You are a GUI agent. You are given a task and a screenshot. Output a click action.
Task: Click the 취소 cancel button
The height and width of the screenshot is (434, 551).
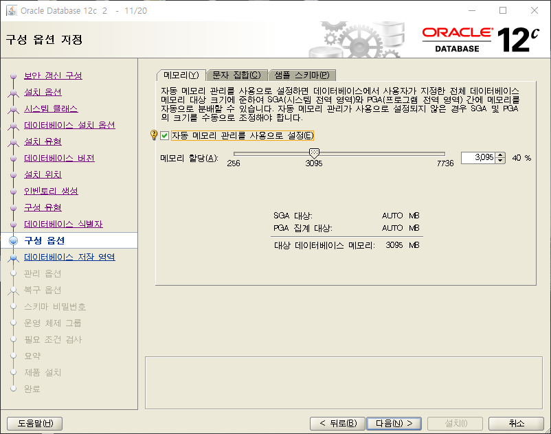click(516, 424)
